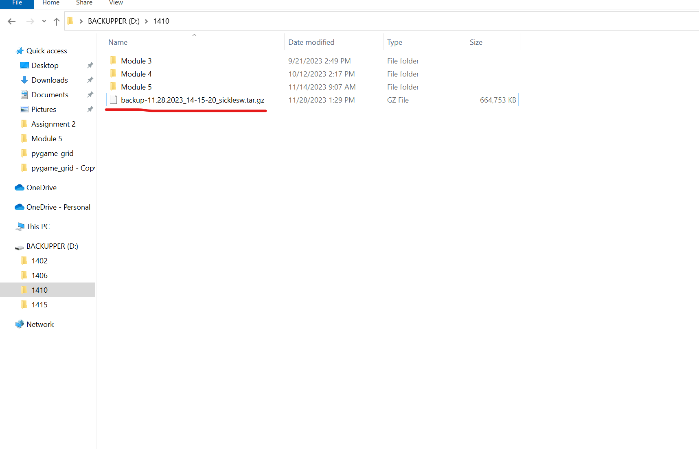Open the Desktop shortcut in Quick access
Viewport: 699px width, 449px height.
[44, 65]
